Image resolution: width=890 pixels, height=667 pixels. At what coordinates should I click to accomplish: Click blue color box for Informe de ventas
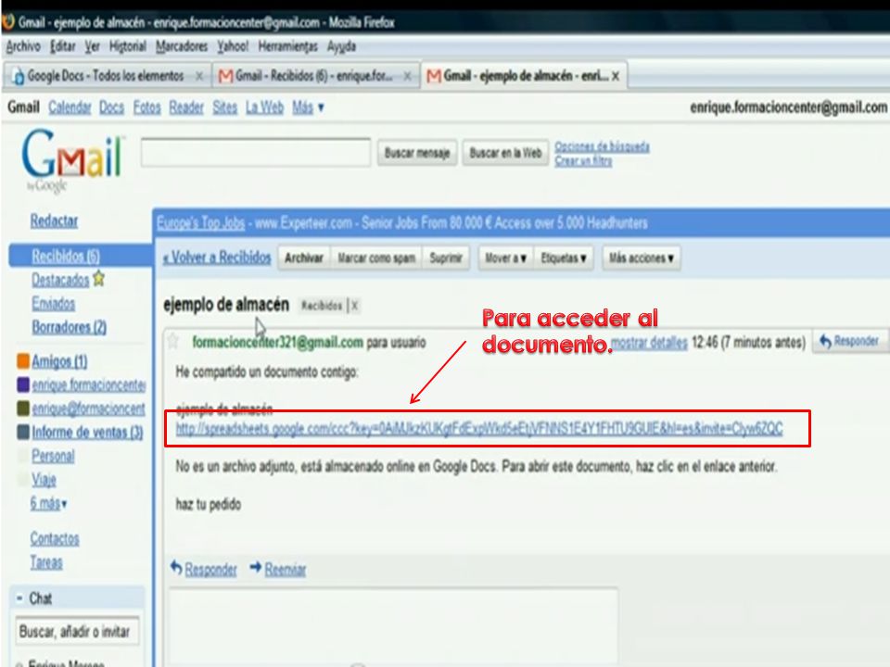23,433
